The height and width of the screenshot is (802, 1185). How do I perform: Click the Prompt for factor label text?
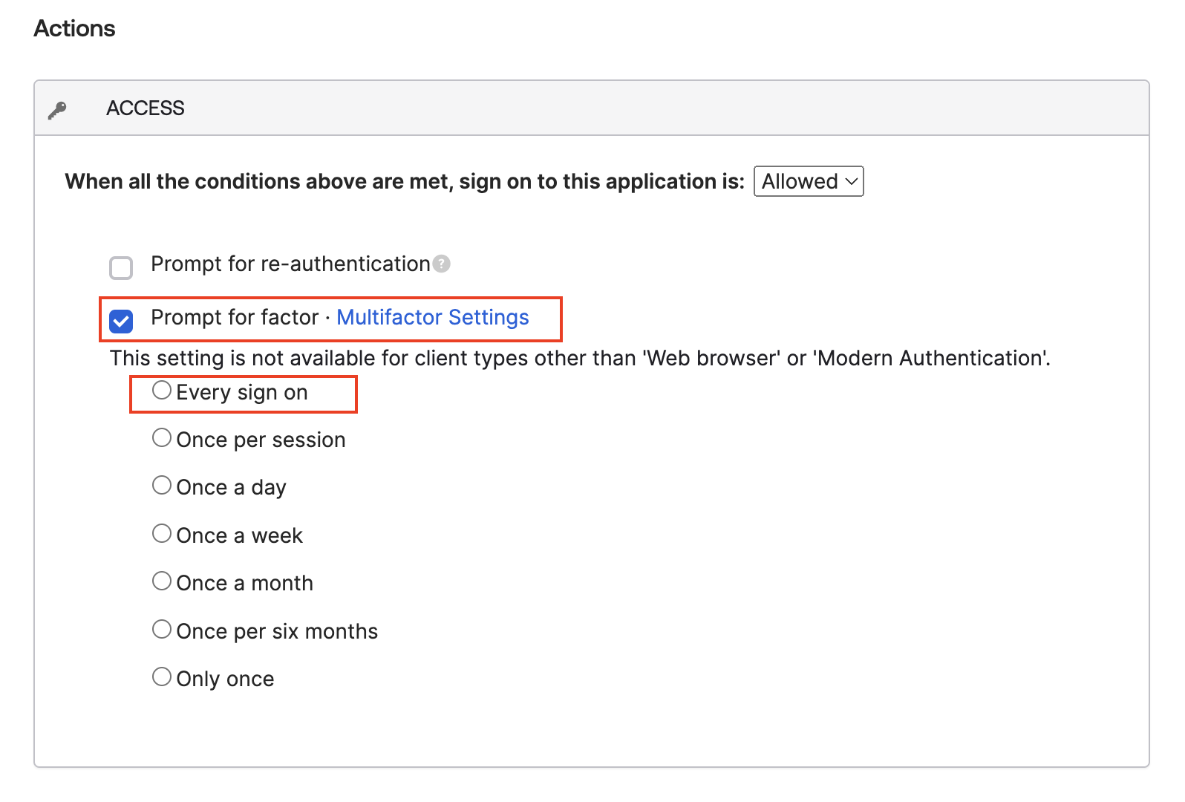pyautogui.click(x=235, y=318)
